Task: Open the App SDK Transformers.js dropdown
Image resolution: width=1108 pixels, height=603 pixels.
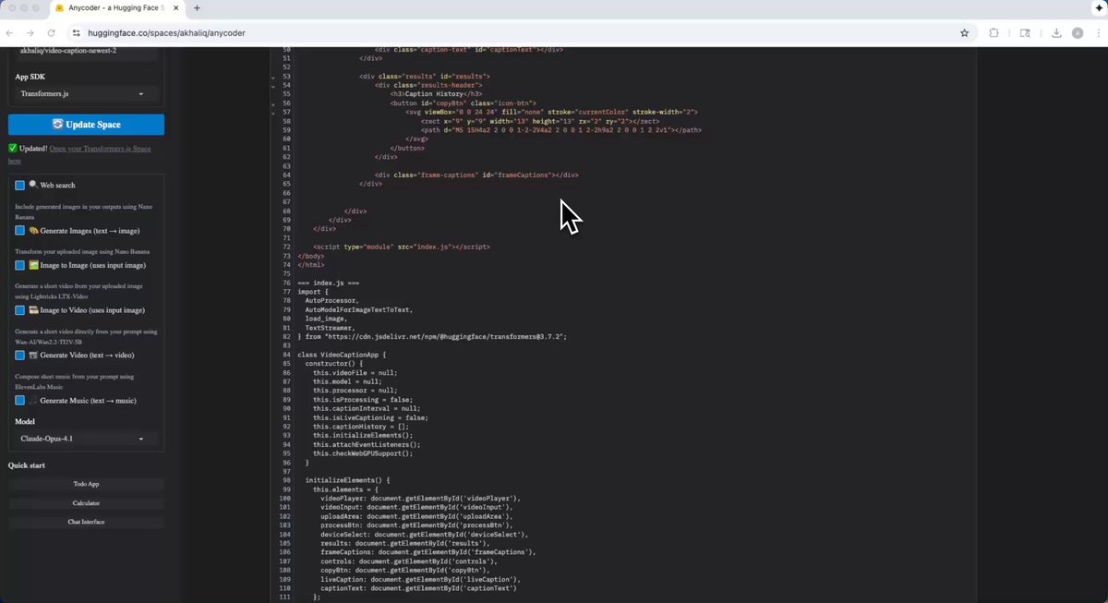Action: point(86,93)
